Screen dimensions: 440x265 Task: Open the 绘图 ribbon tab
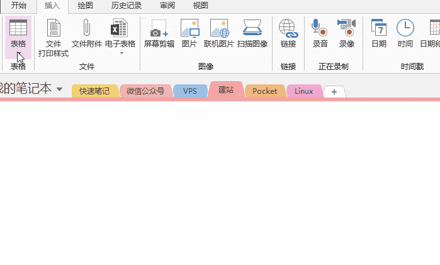point(86,6)
